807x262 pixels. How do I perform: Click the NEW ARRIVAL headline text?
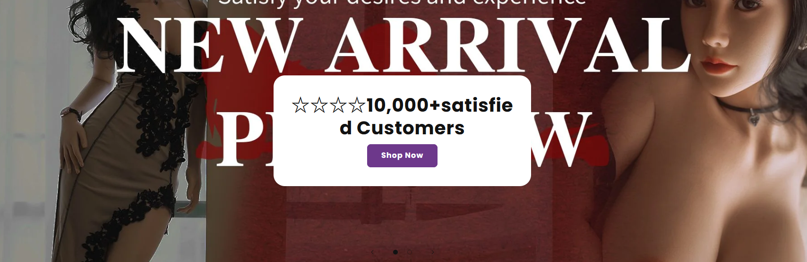[404, 46]
